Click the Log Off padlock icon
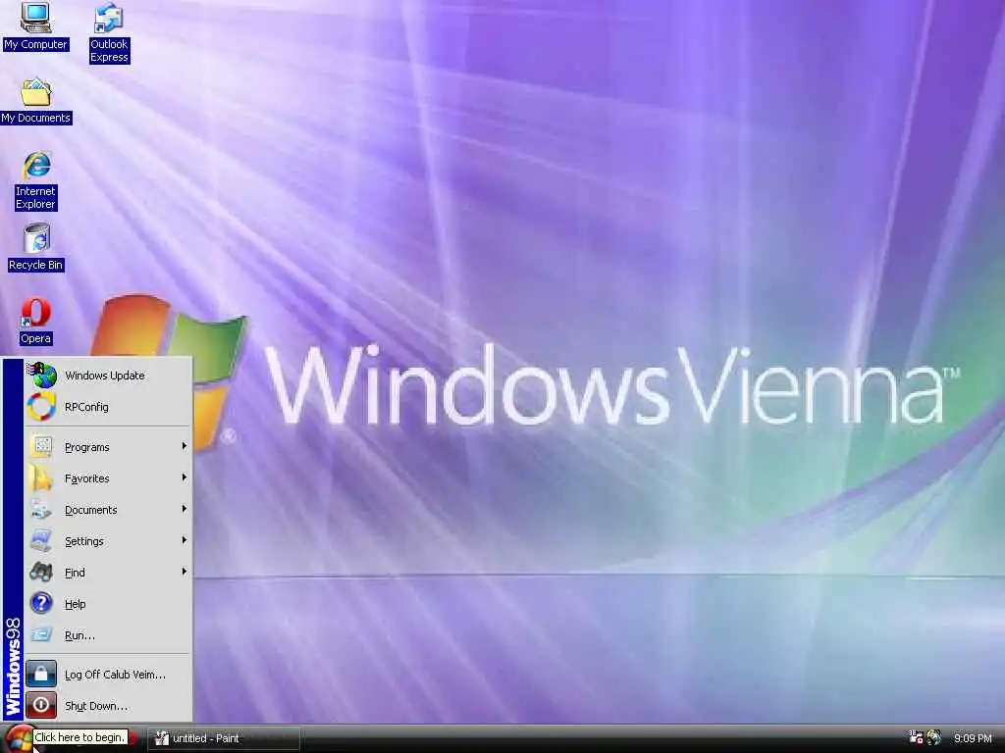The image size is (1005, 753). pyautogui.click(x=41, y=674)
